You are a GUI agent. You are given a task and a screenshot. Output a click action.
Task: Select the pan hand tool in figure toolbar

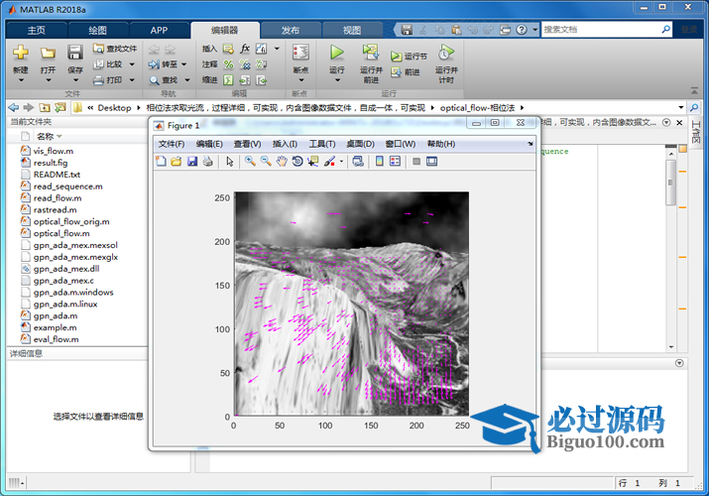(x=282, y=161)
